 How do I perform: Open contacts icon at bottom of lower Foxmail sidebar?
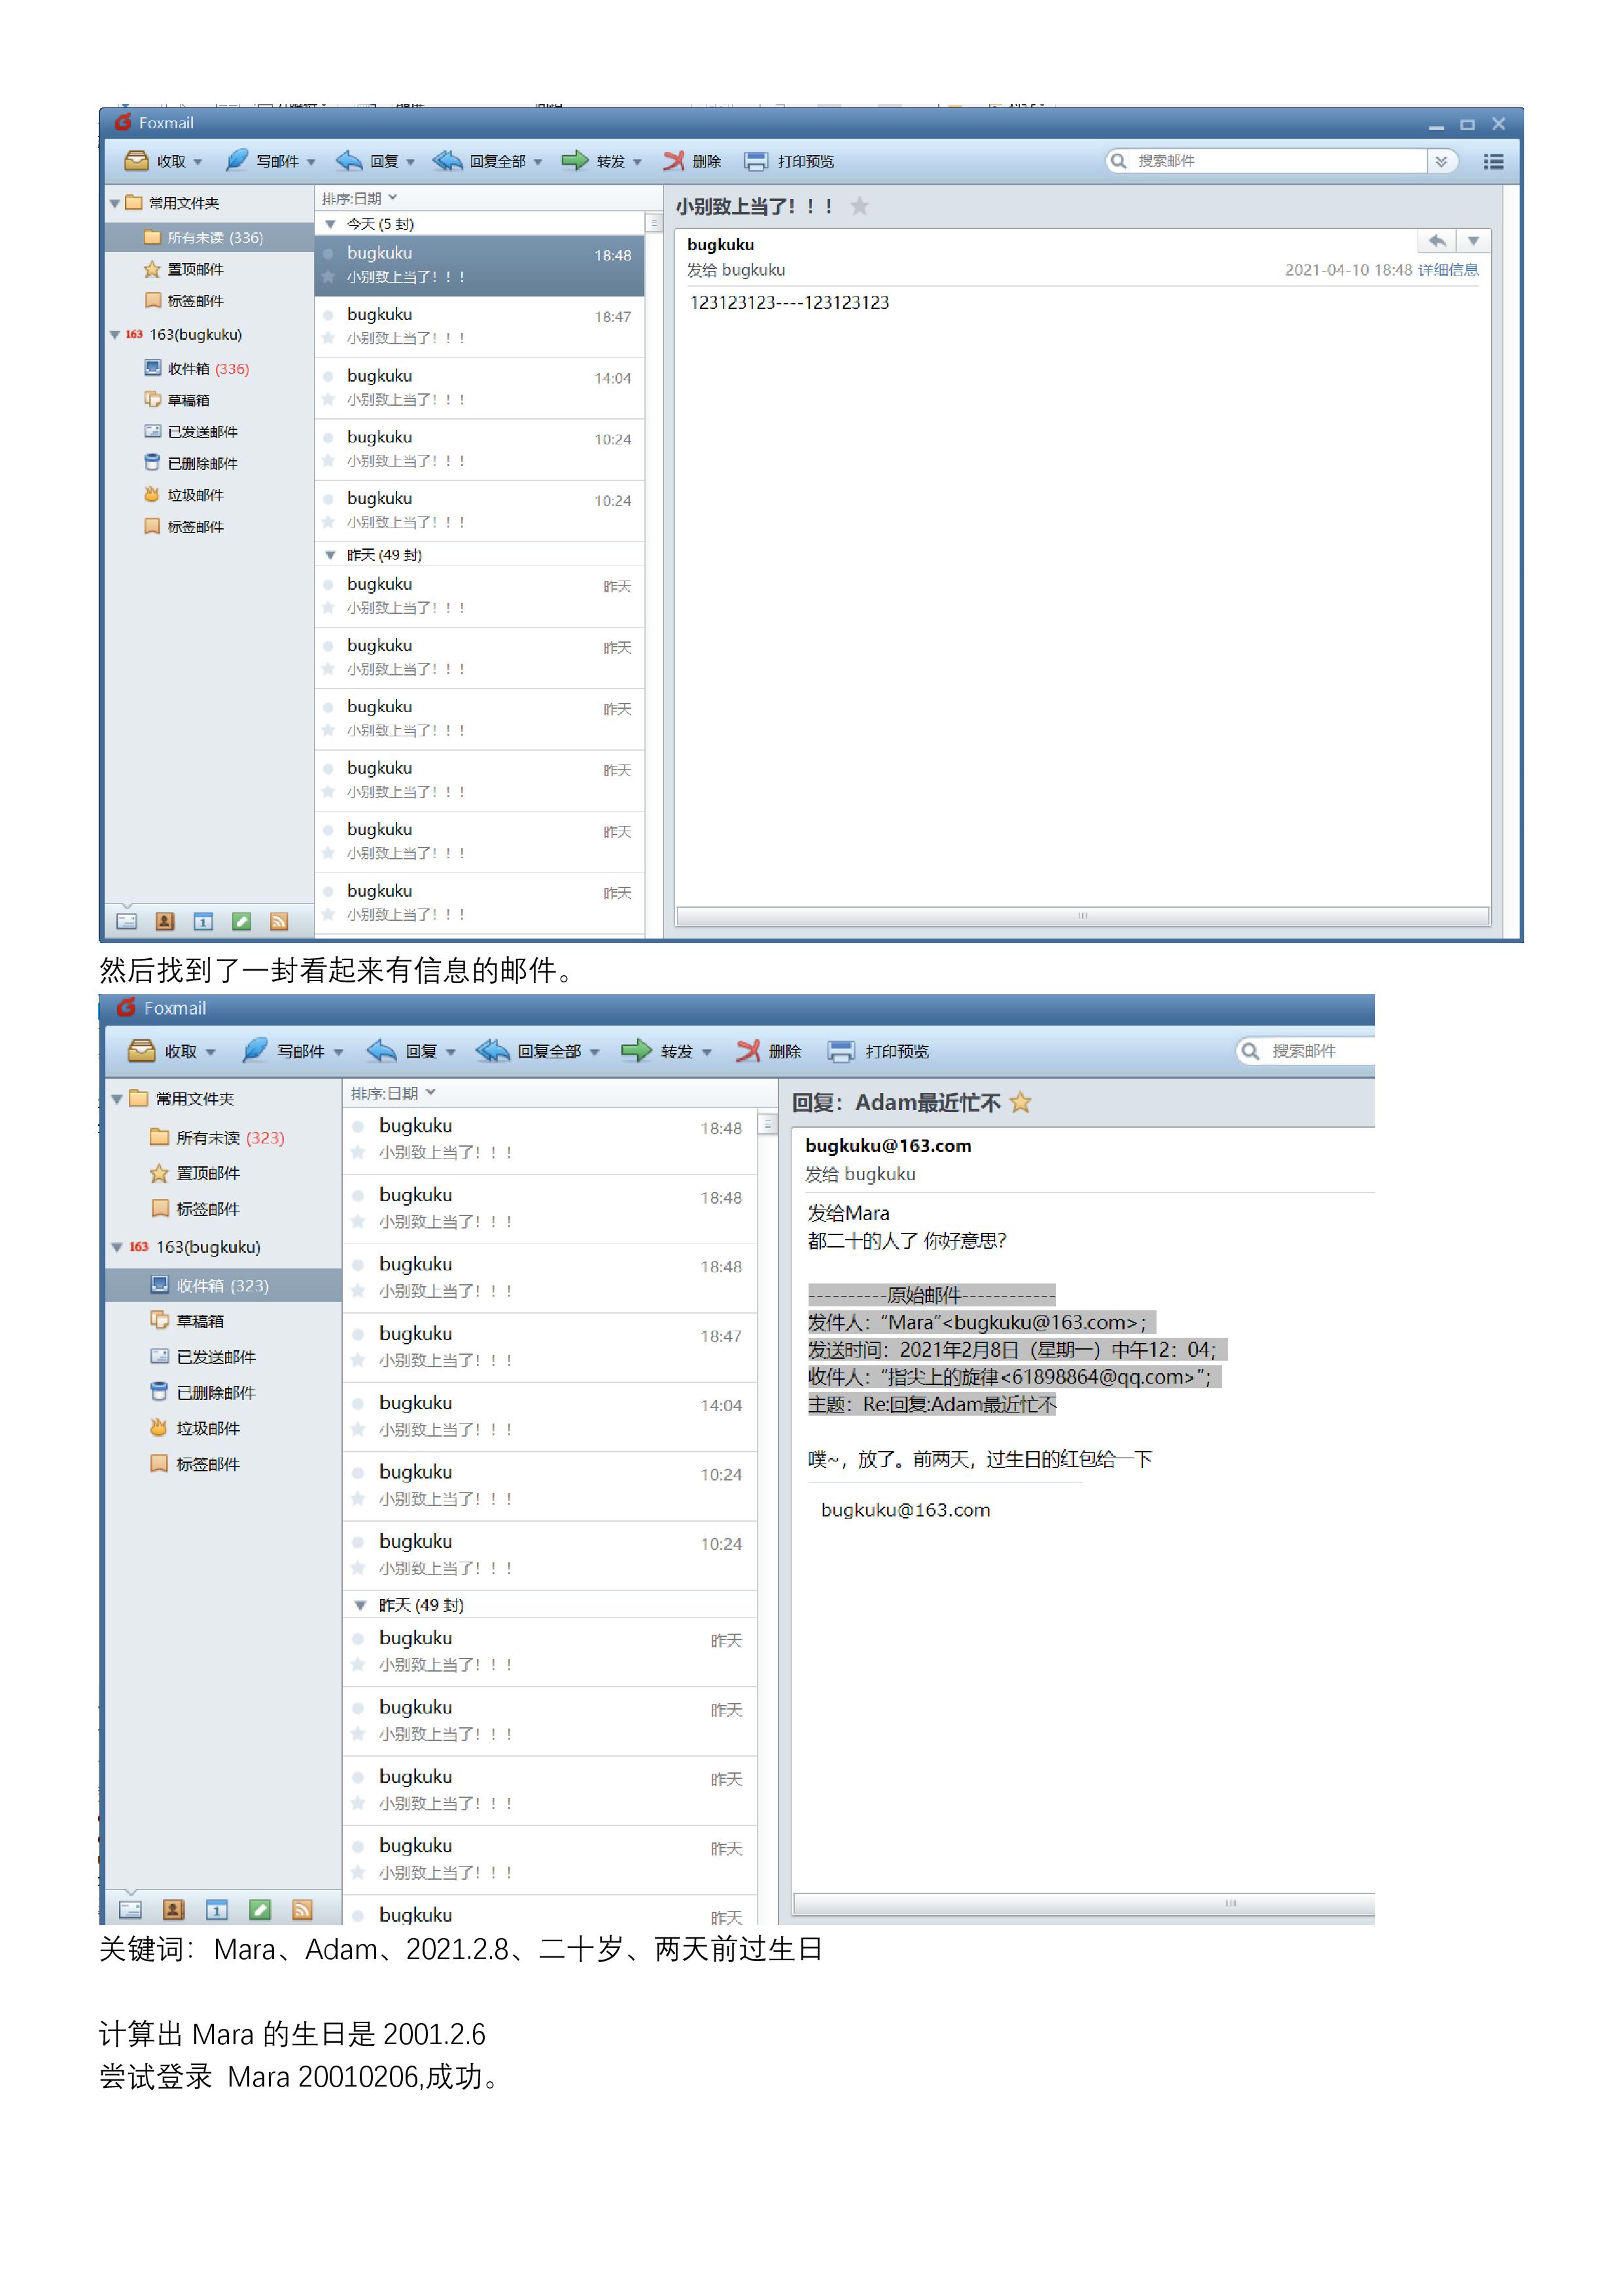173,1910
